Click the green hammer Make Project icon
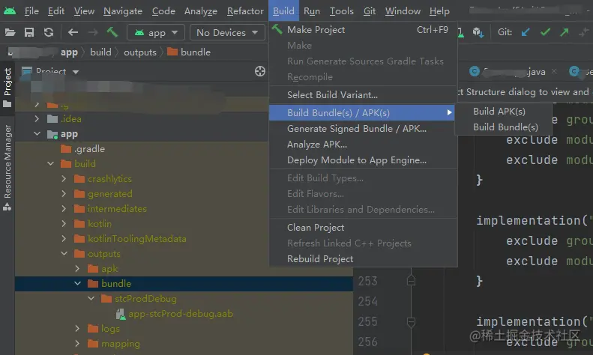 pyautogui.click(x=112, y=32)
